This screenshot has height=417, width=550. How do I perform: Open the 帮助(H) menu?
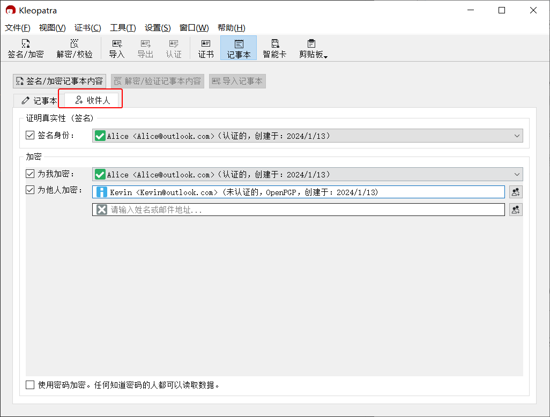tap(232, 28)
